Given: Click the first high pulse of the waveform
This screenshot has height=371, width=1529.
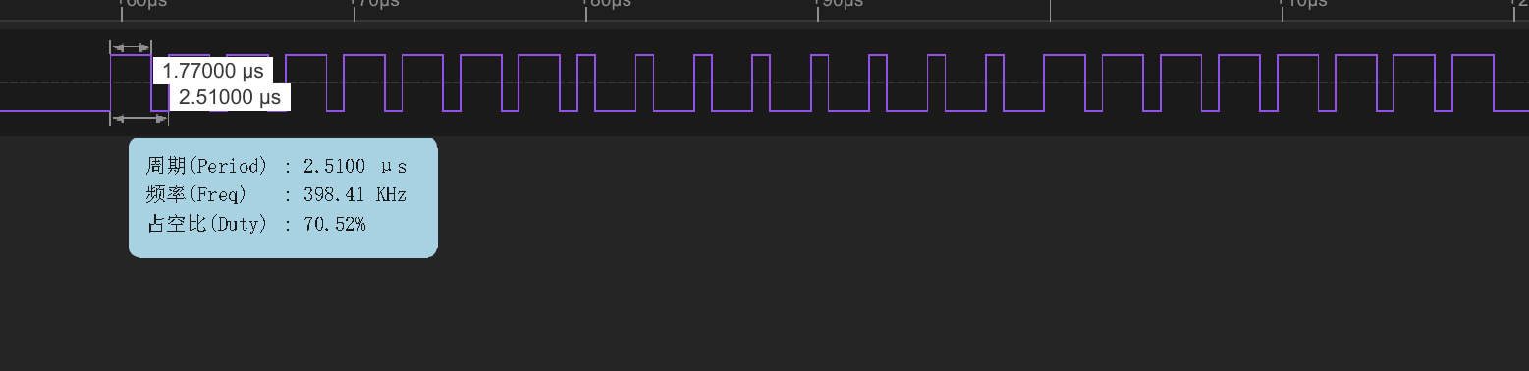Looking at the screenshot, I should [131, 82].
